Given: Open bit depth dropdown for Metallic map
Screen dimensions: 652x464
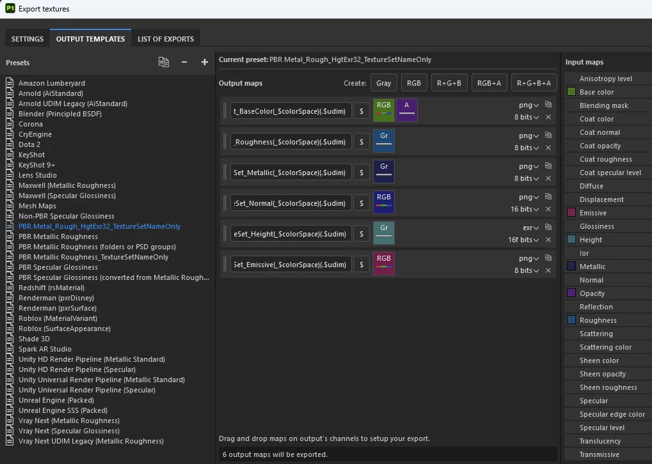Looking at the screenshot, I should (x=527, y=178).
